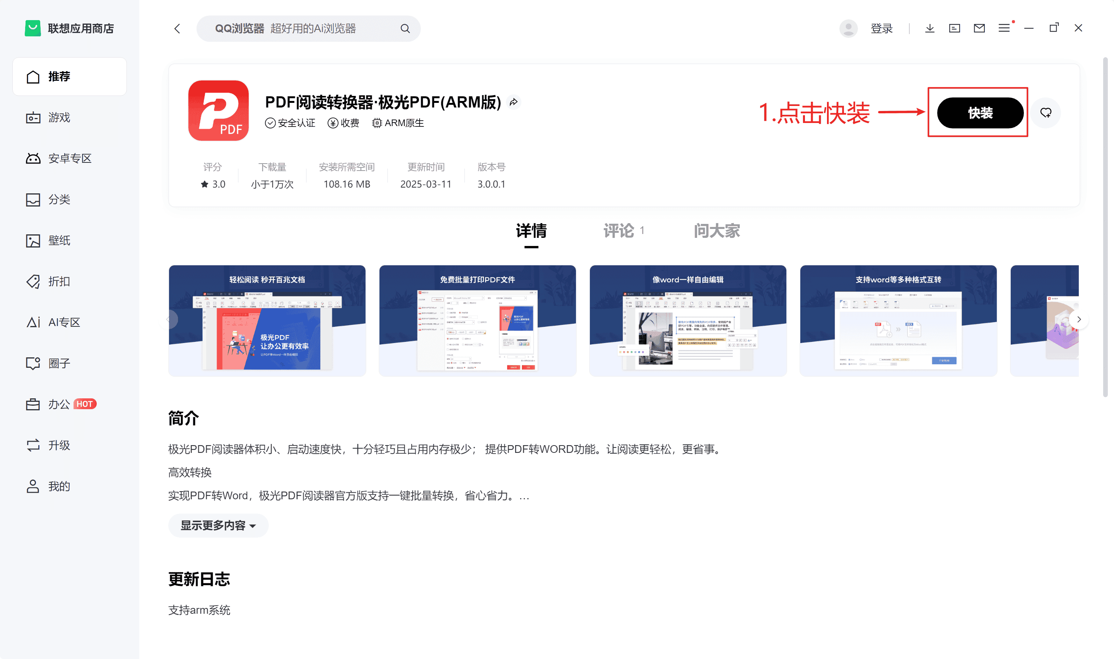
Task: Click the ARM原生 label
Action: pyautogui.click(x=398, y=123)
